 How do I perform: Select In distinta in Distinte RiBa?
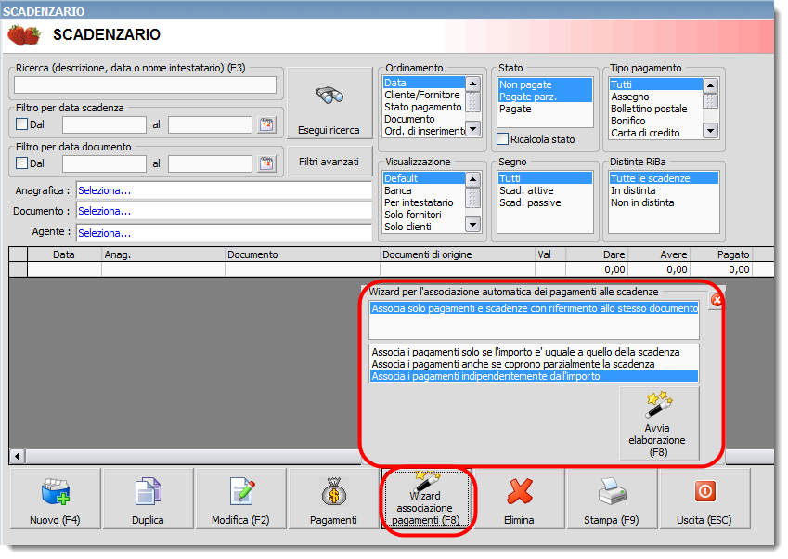click(x=664, y=190)
